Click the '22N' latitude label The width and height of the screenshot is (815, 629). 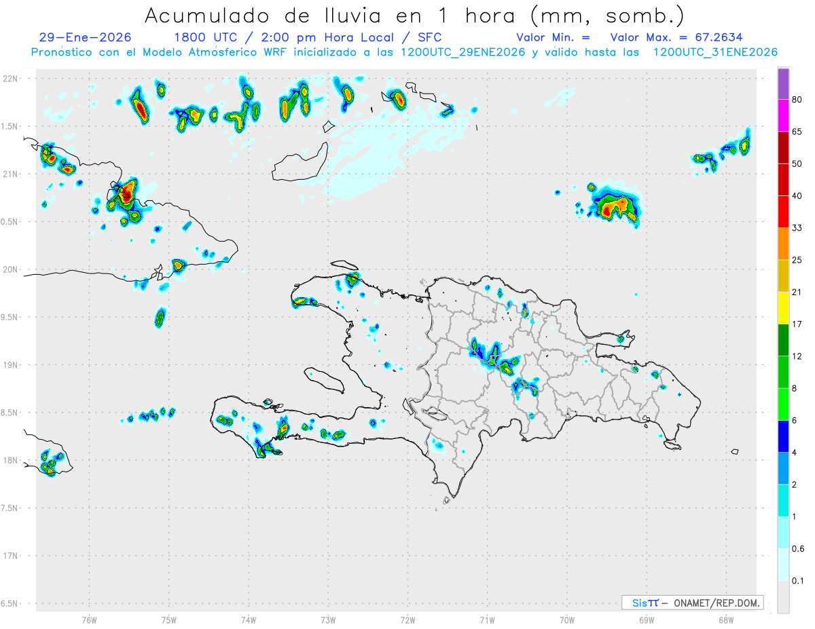[10, 79]
